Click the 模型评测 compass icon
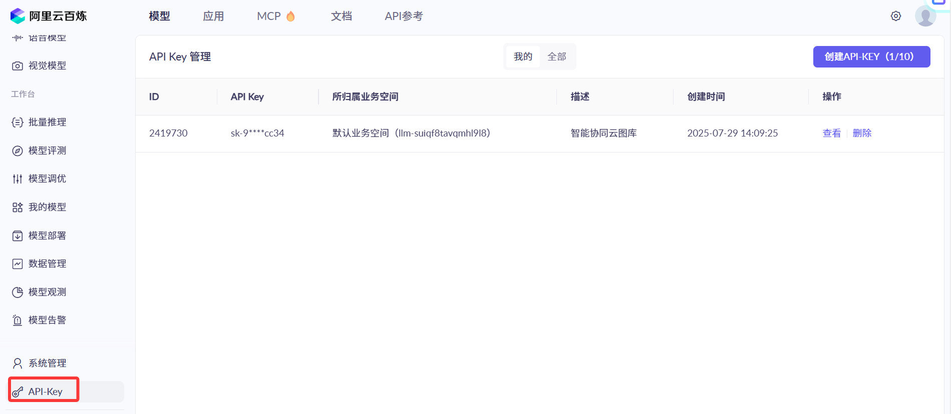Screen dimensions: 951x414 click(x=18, y=151)
